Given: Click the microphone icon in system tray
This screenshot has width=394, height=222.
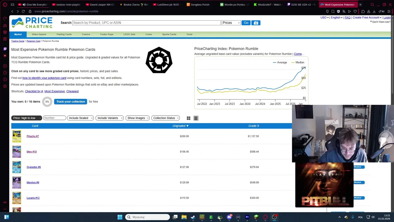Looking at the screenshot, I should coord(353,217).
